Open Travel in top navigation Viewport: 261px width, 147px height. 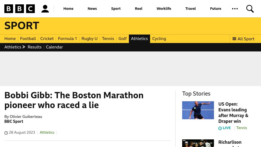coord(190,9)
